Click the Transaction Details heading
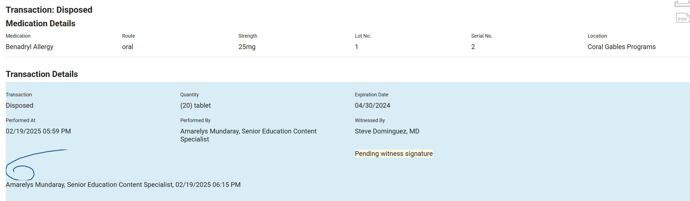690x201 pixels. click(42, 74)
